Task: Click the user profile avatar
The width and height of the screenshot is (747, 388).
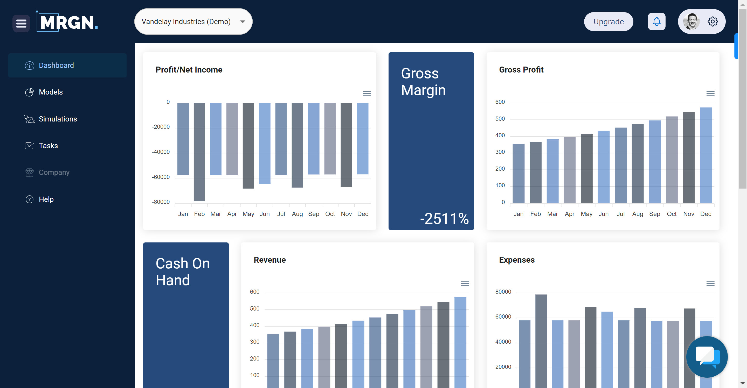Action: [x=691, y=22]
